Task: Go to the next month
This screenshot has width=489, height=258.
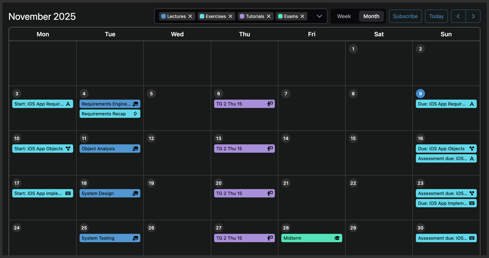Action: (473, 16)
